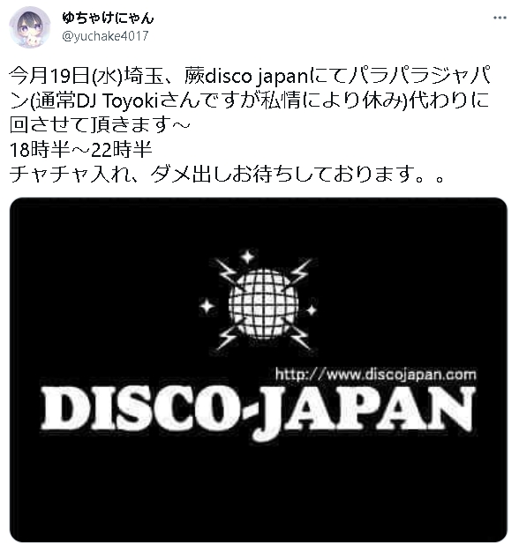This screenshot has width=519, height=544.
Task: Click the disco mirror ball logo
Action: point(263,303)
